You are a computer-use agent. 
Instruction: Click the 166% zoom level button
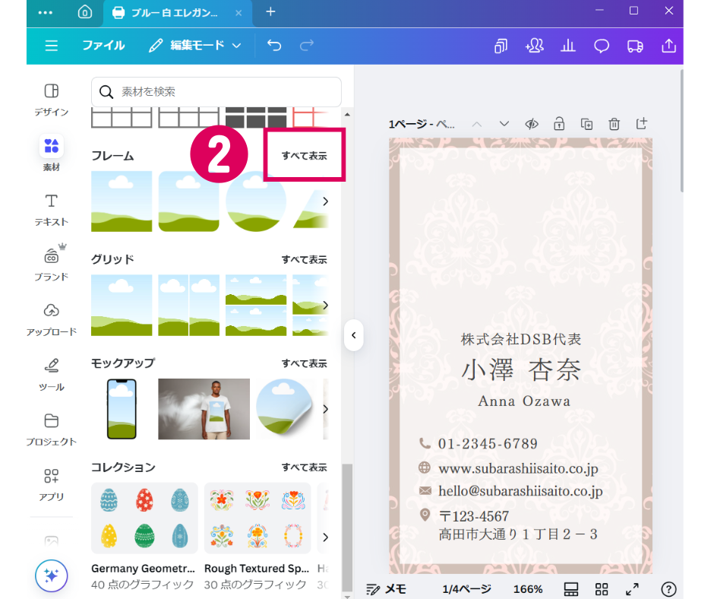click(527, 589)
